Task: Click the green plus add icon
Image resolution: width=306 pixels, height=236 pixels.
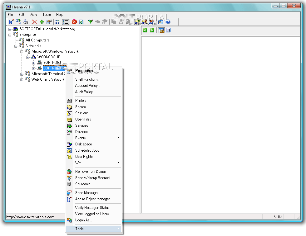Action: (42, 22)
